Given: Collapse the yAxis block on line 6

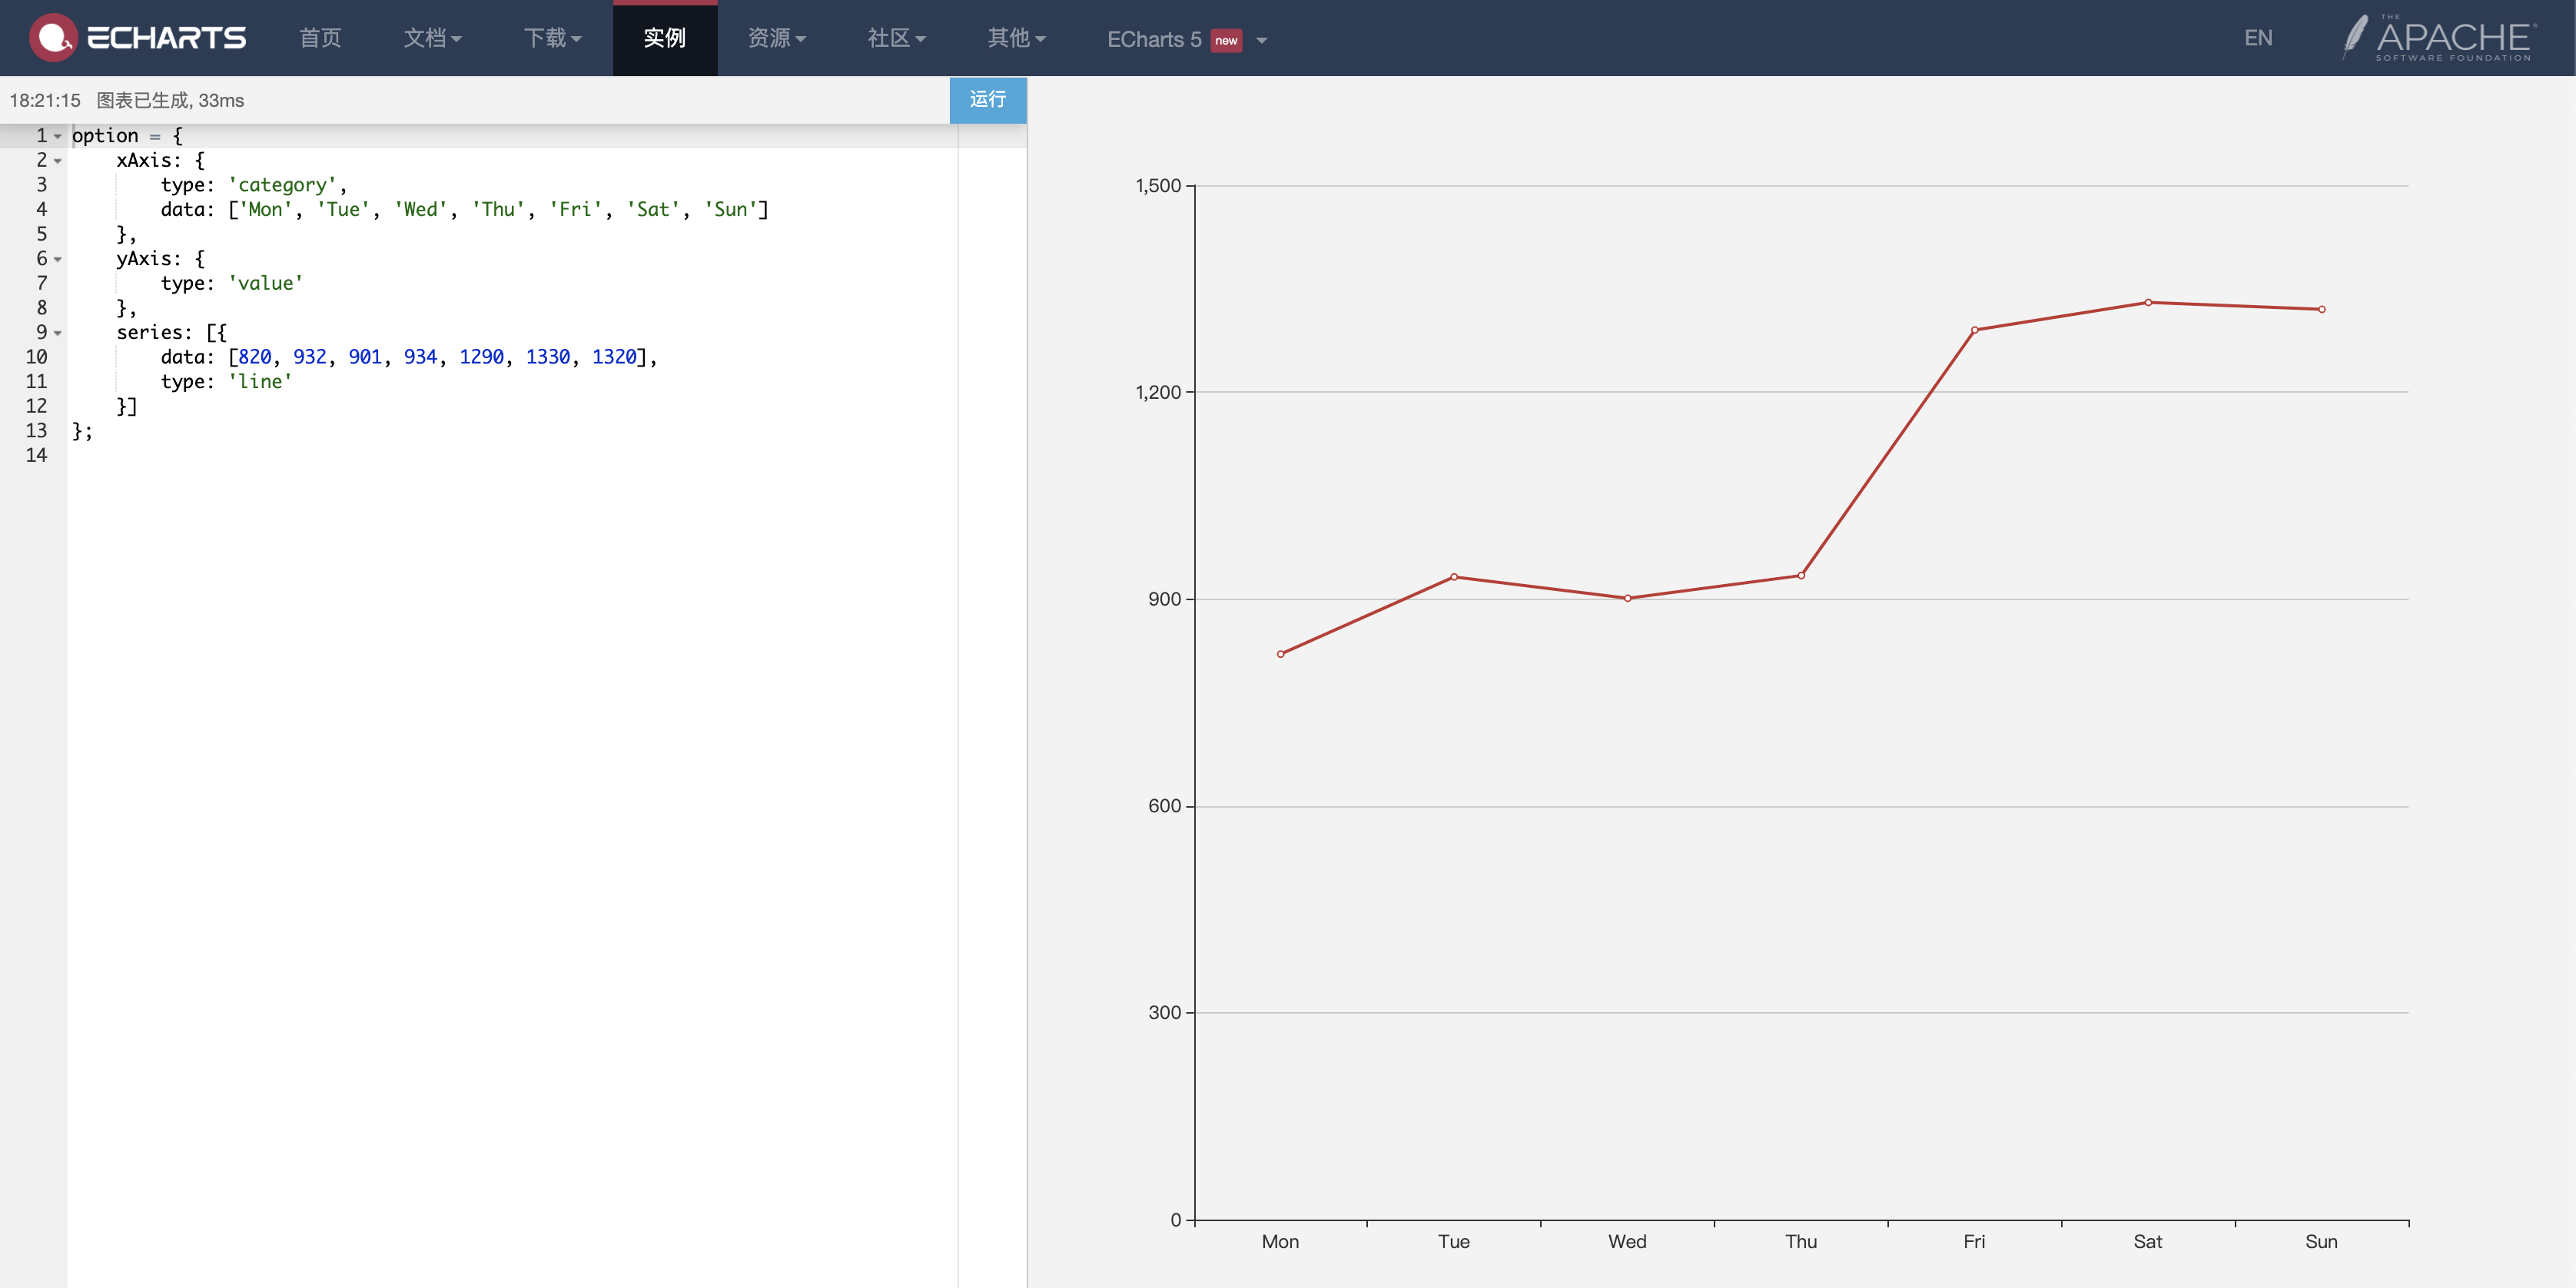Looking at the screenshot, I should 58,260.
